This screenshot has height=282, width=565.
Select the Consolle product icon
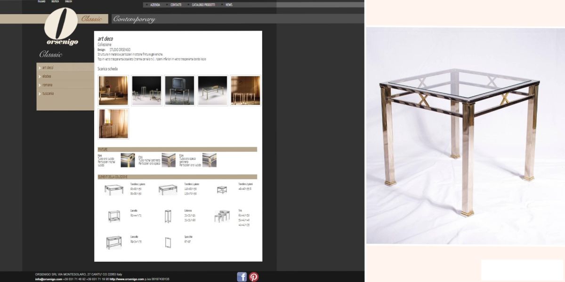click(114, 242)
